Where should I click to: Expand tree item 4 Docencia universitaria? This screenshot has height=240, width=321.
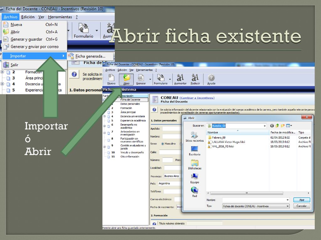click(104, 116)
